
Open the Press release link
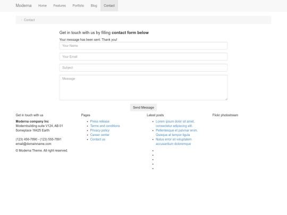[x=100, y=122]
